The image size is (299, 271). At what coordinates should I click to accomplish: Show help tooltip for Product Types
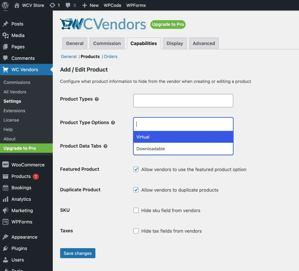pyautogui.click(x=97, y=99)
